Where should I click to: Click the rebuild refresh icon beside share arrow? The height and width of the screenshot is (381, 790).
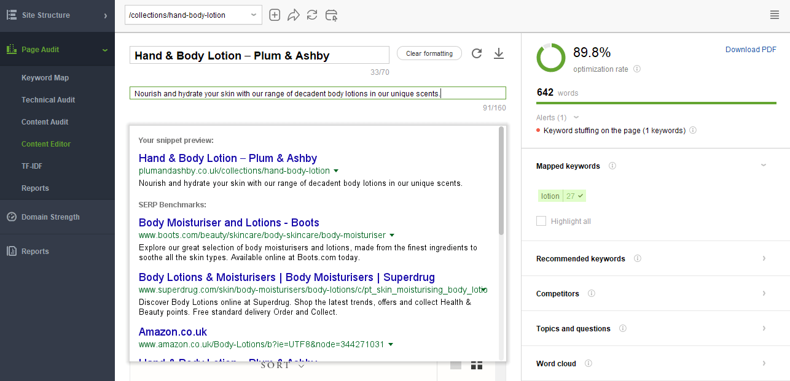[312, 15]
